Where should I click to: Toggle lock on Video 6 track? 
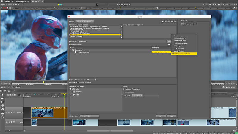click(x=7, y=113)
